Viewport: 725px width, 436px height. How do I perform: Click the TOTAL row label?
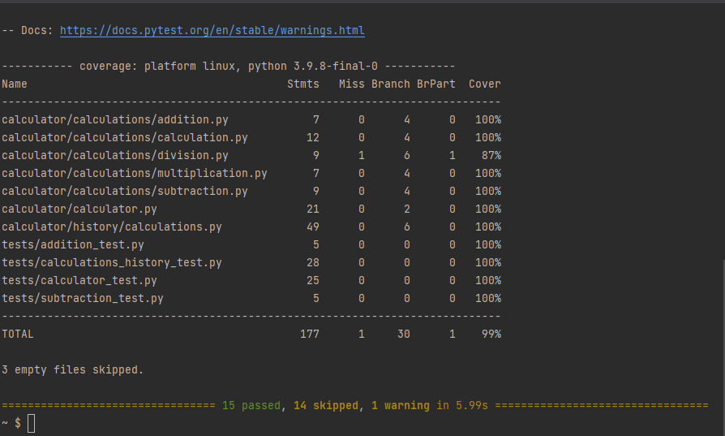[x=18, y=335]
